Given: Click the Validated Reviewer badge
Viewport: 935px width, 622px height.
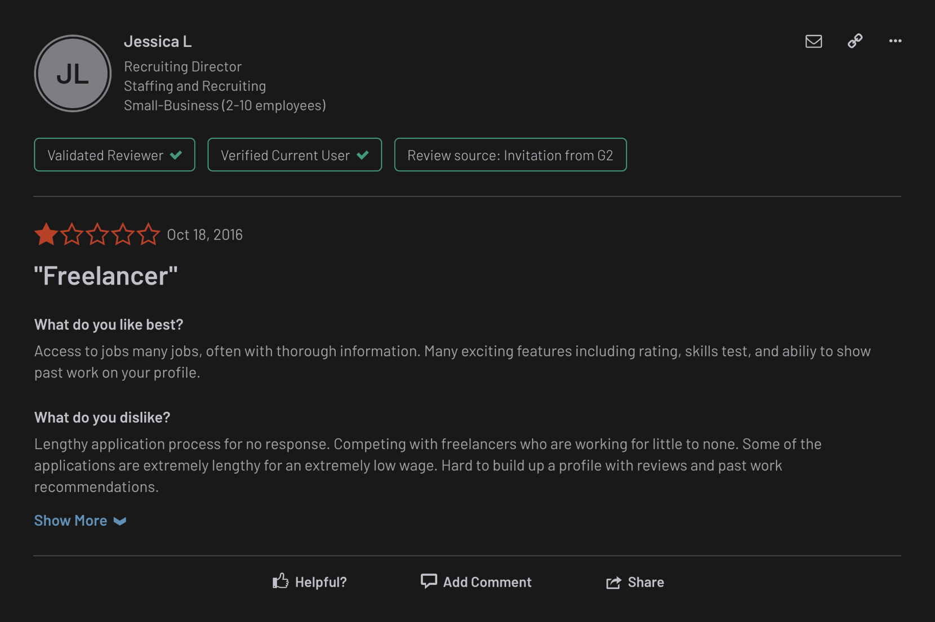Looking at the screenshot, I should (114, 155).
